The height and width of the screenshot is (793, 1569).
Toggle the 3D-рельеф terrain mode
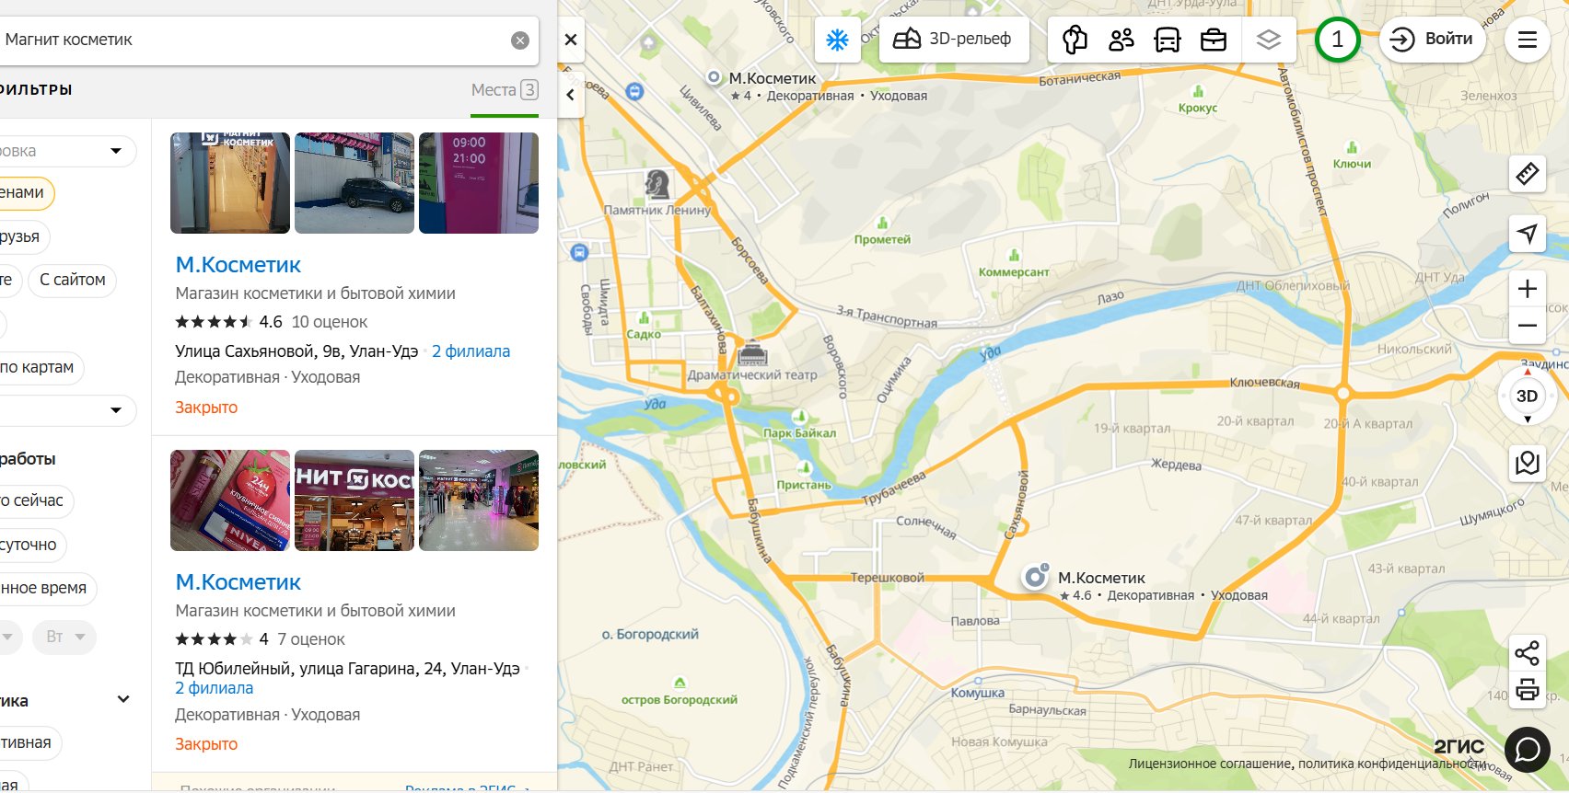[953, 40]
